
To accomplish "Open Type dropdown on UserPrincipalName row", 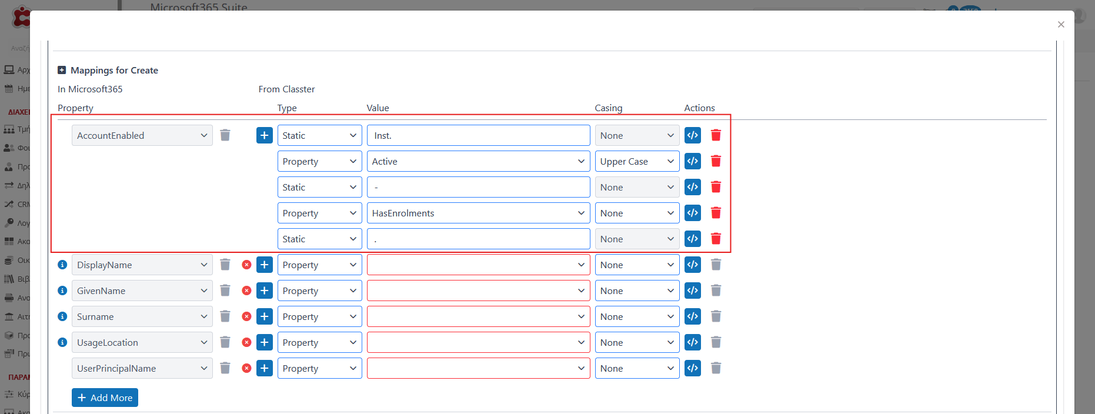I will pos(320,368).
